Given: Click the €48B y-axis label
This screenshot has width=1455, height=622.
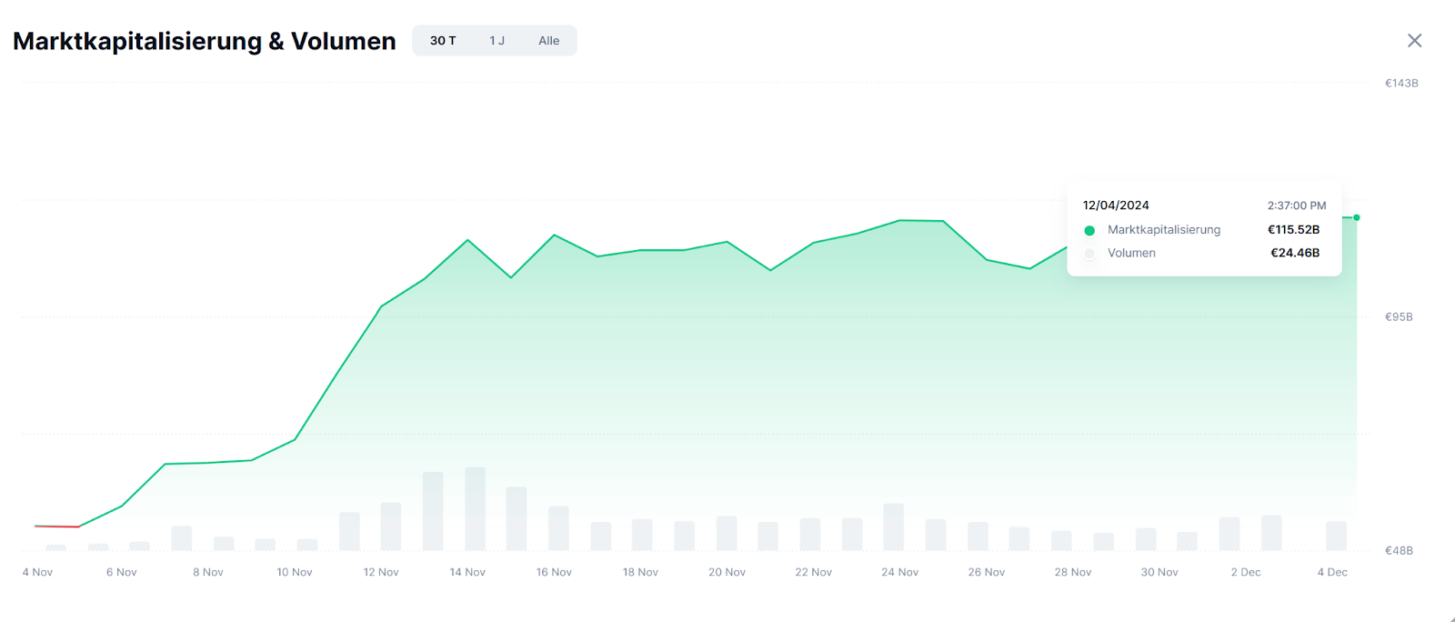Looking at the screenshot, I should 1399,550.
